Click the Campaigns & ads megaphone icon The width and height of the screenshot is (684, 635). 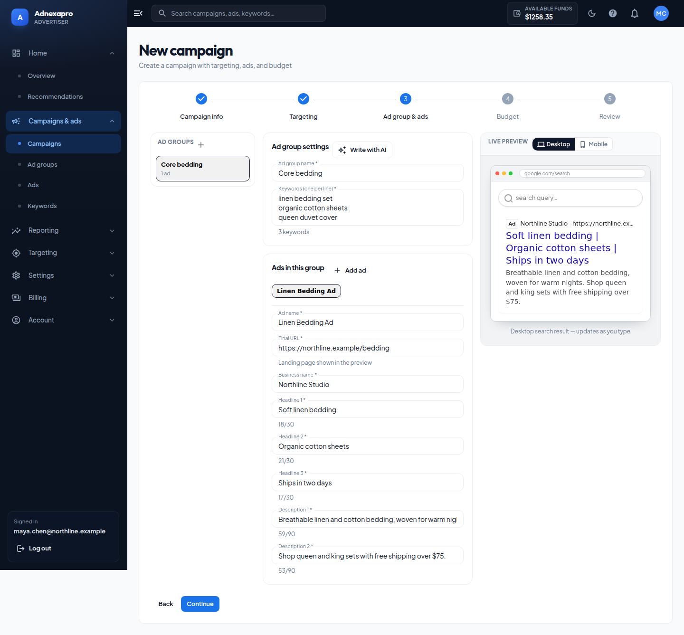click(16, 121)
